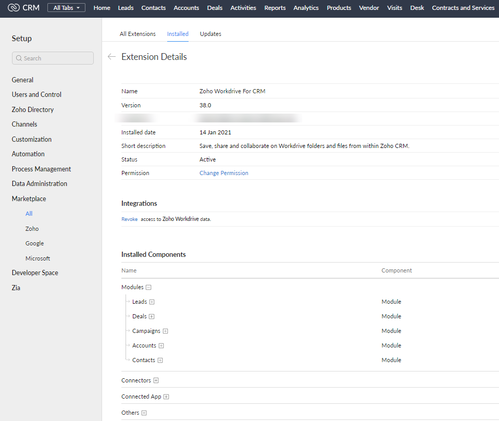Switch to All Extensions tab
Image resolution: width=499 pixels, height=421 pixels.
click(138, 34)
